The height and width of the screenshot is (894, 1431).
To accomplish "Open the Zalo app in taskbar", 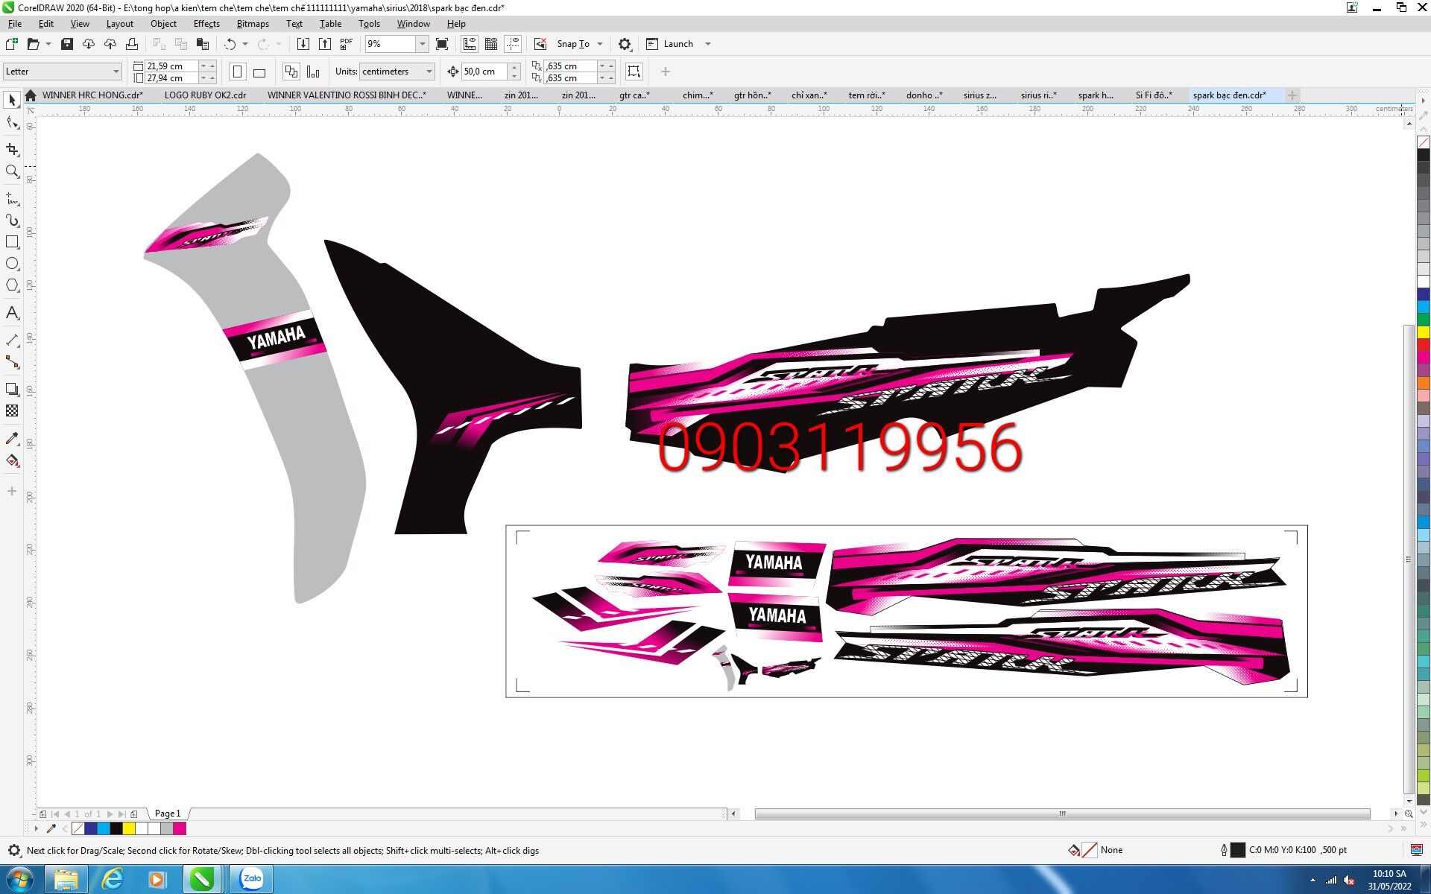I will (x=252, y=879).
